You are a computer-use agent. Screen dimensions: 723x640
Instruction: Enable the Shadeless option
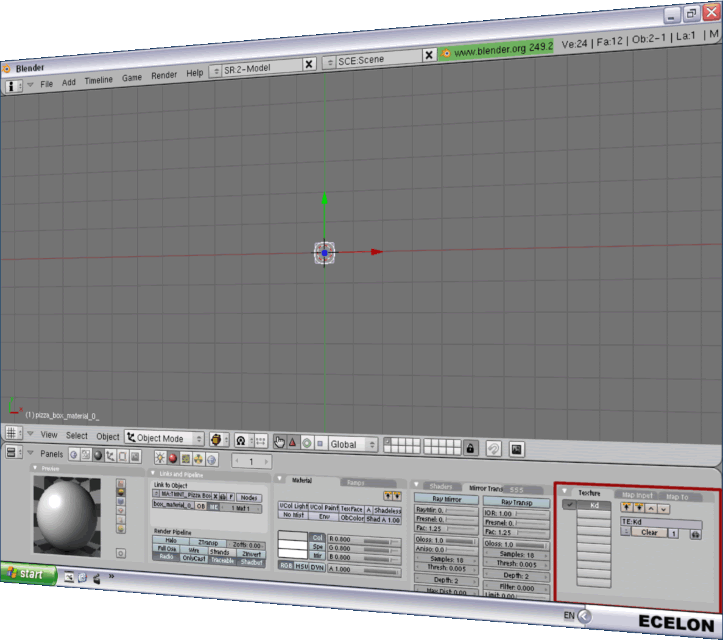coord(387,510)
